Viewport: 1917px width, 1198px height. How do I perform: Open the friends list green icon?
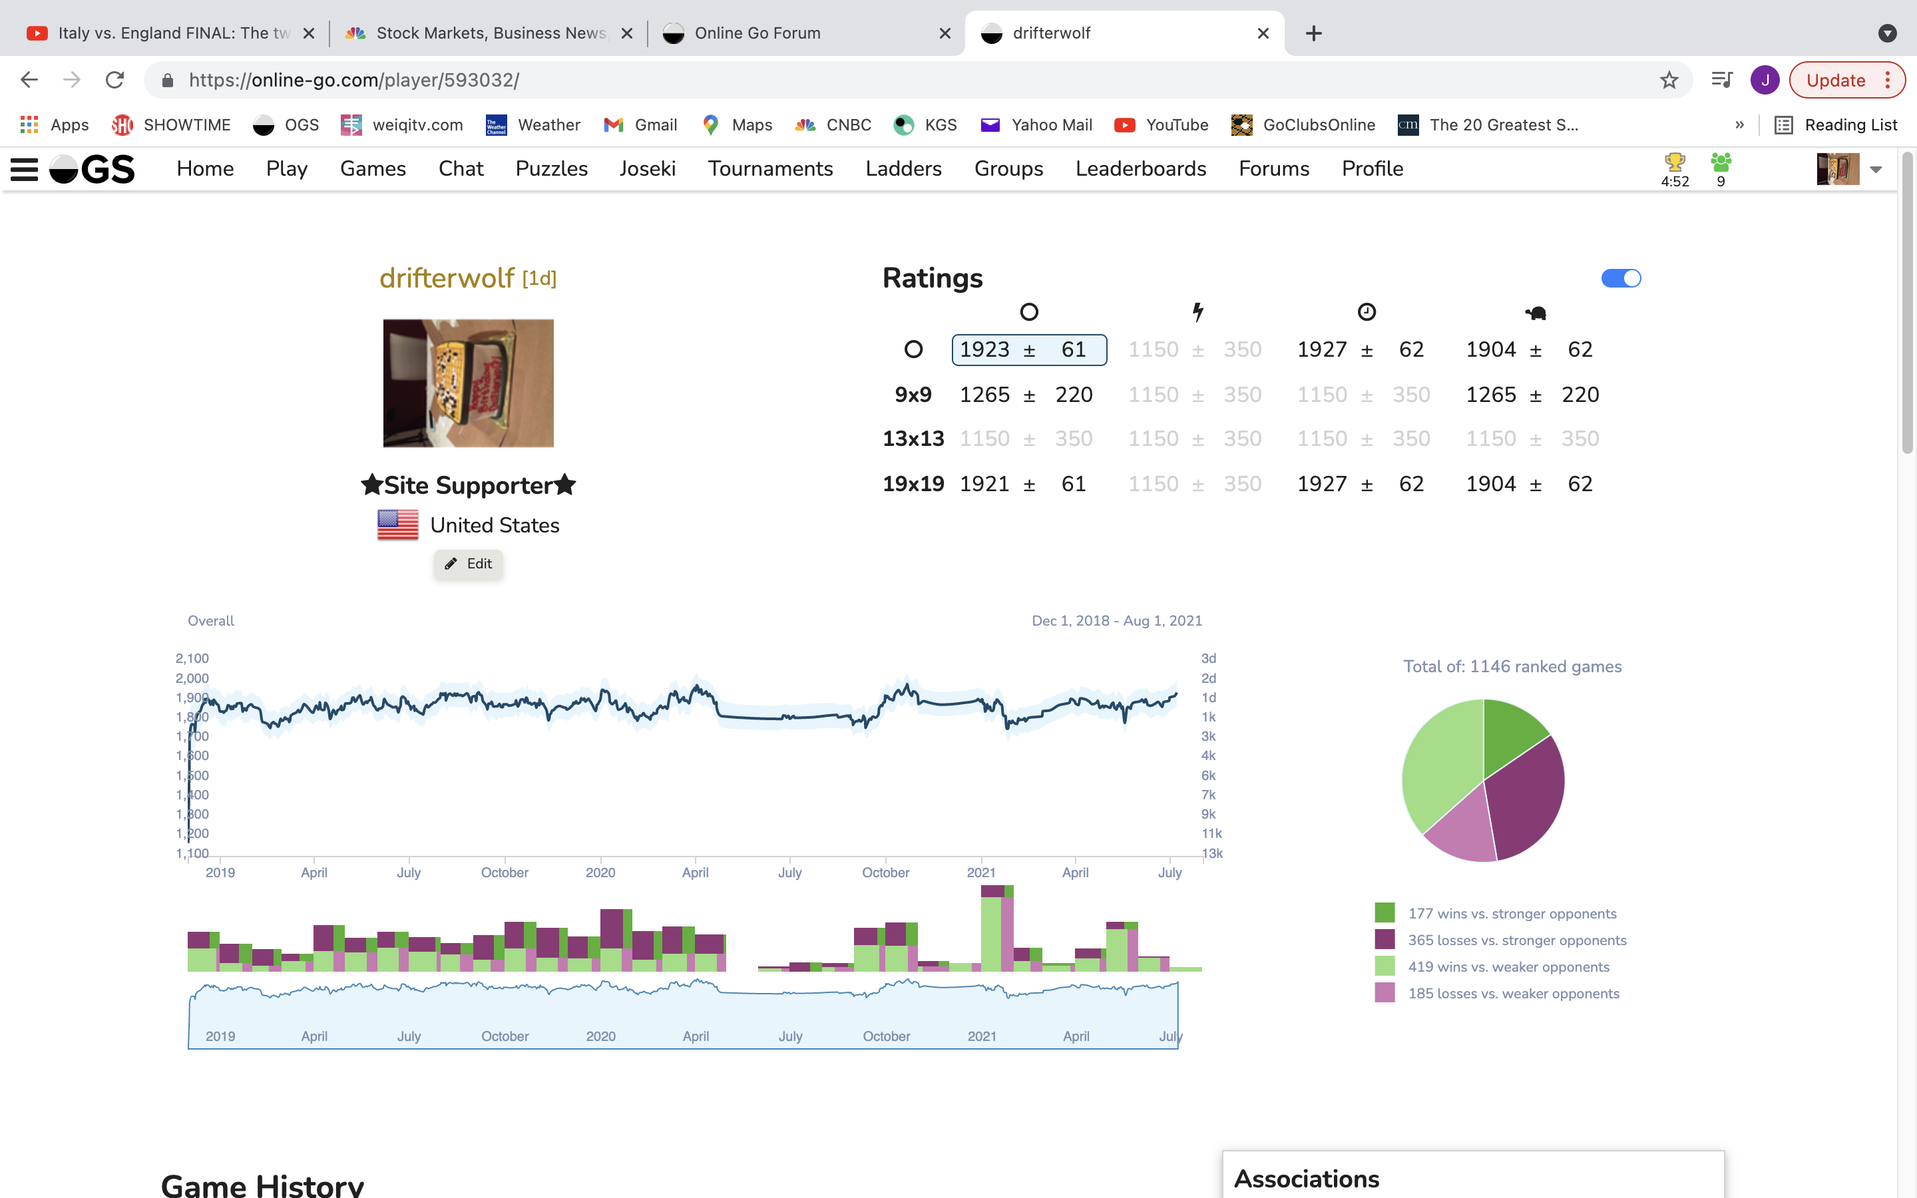point(1721,162)
